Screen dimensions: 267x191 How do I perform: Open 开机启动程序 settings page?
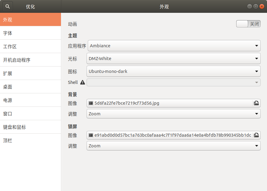click(x=30, y=60)
